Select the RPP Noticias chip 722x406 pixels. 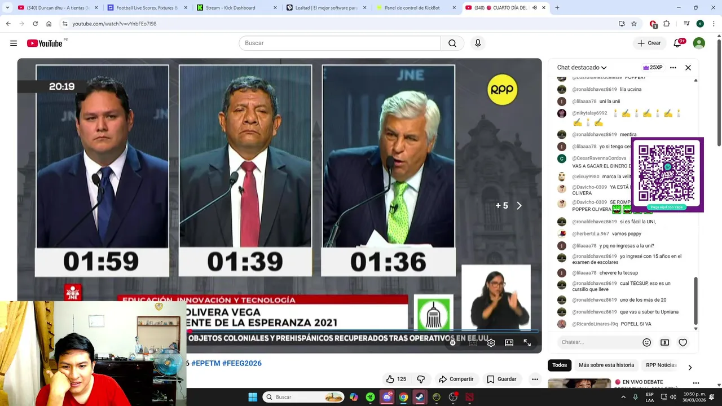661,365
